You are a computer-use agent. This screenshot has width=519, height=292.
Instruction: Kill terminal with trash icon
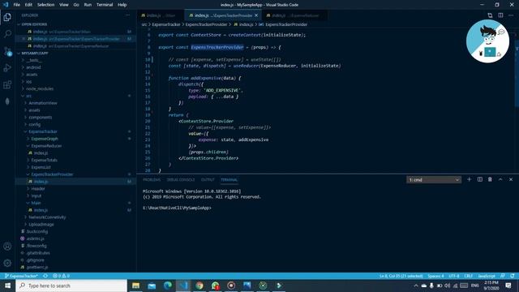click(x=490, y=179)
